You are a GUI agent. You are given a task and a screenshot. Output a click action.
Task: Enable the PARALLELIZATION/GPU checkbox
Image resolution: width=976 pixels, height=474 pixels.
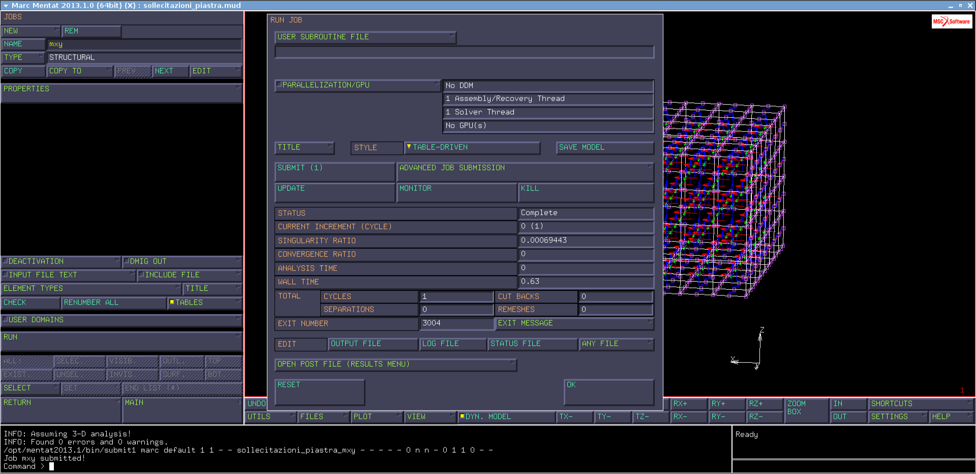point(279,85)
